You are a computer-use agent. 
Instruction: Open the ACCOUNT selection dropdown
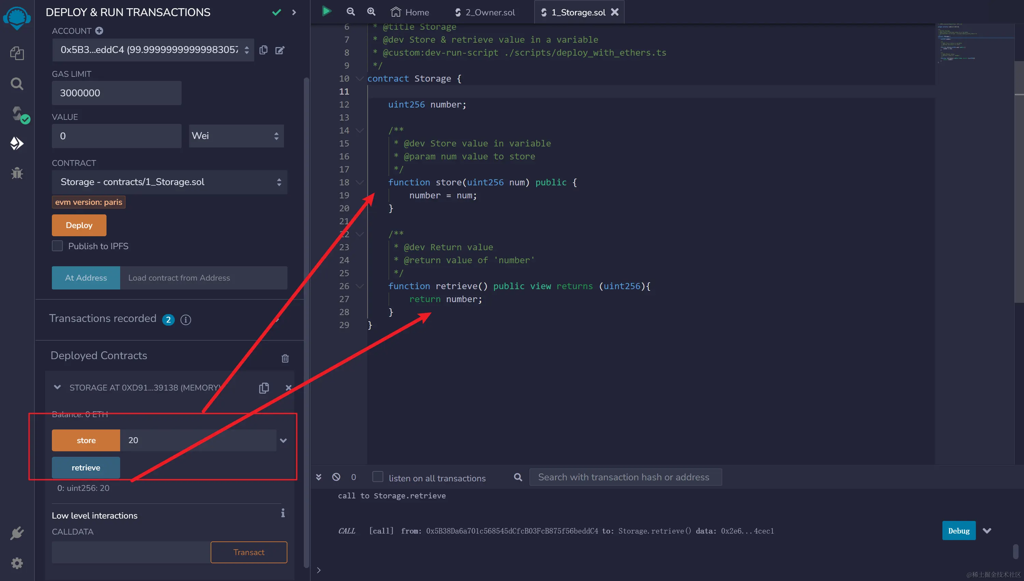coord(153,50)
